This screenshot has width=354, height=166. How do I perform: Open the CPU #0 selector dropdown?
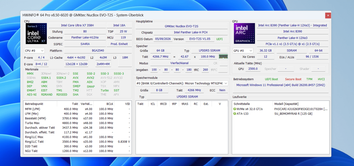(x=34, y=51)
